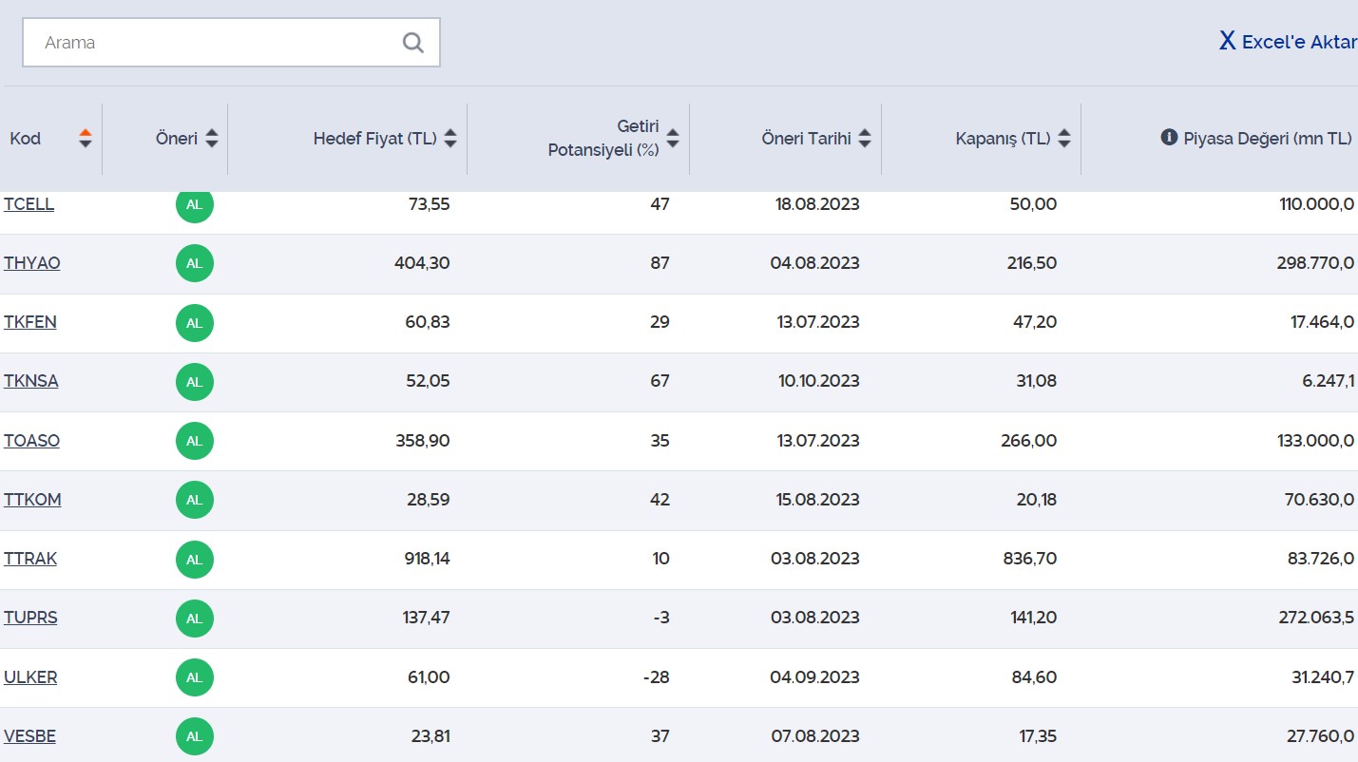Sort by Kapanış column arrows

[x=1064, y=139]
